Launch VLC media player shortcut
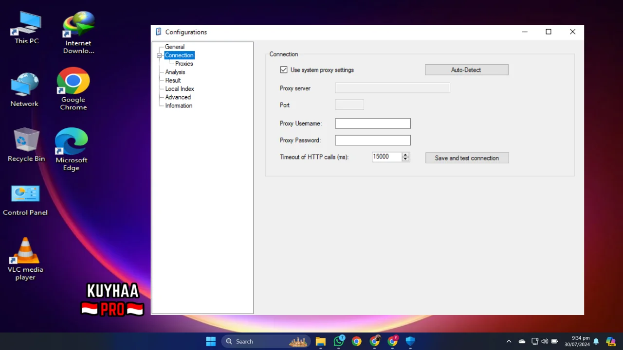This screenshot has width=623, height=350. [25, 259]
